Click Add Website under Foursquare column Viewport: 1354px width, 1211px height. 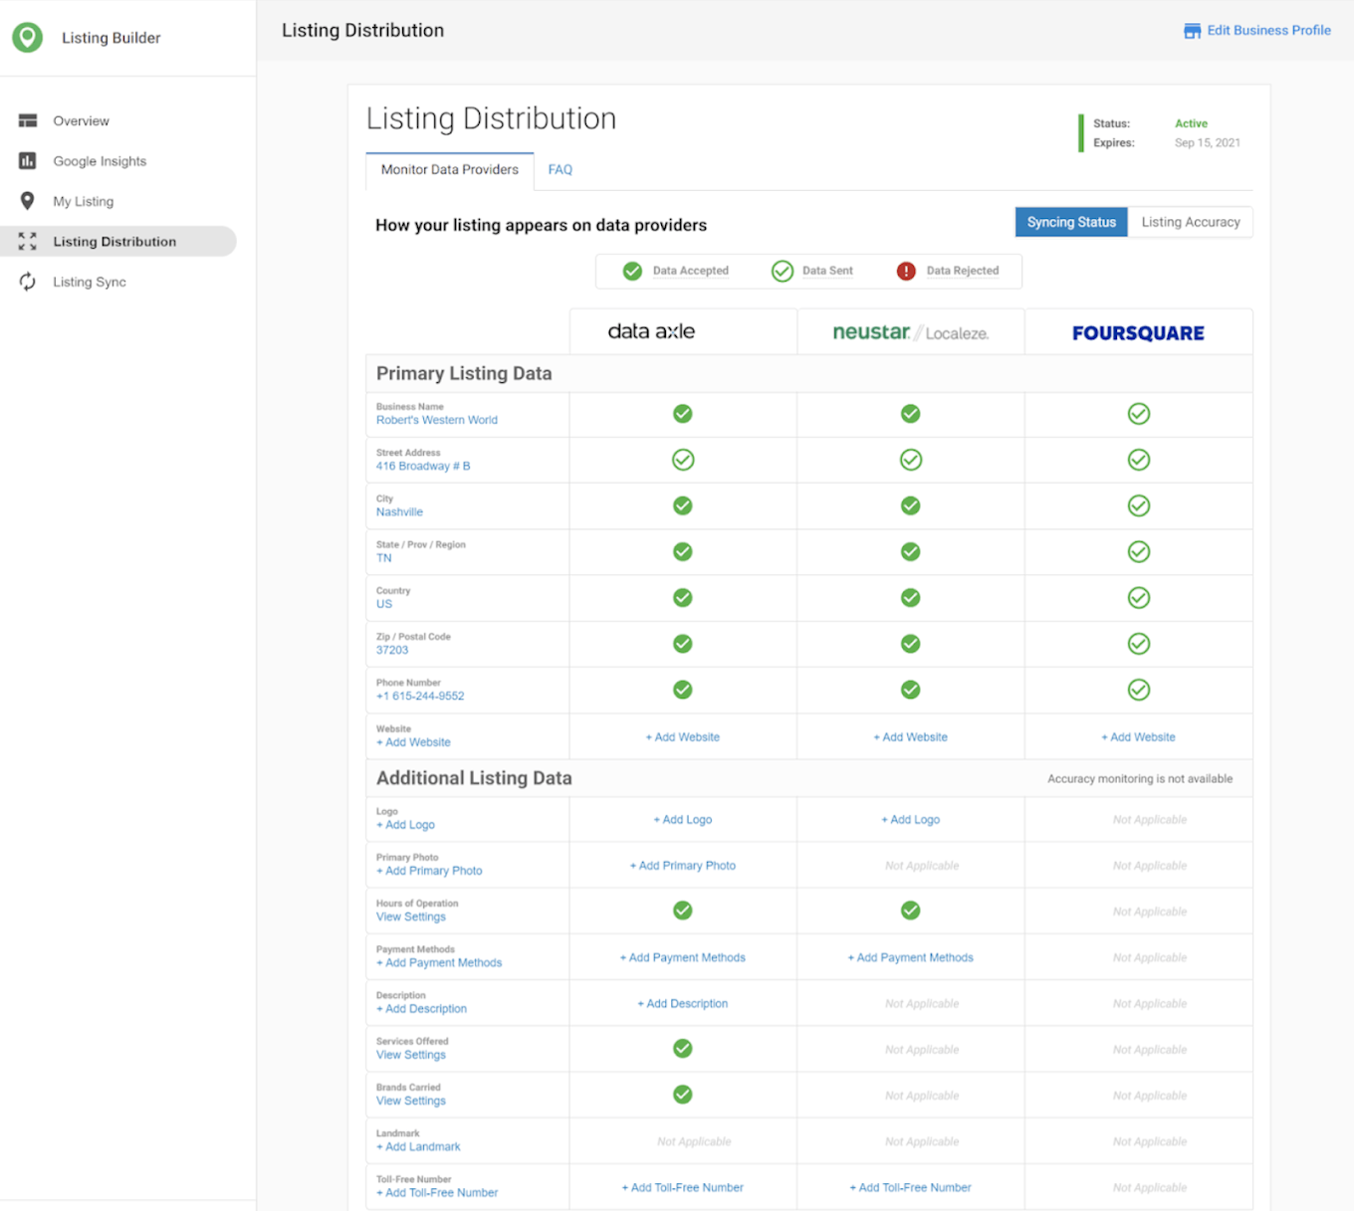pyautogui.click(x=1139, y=737)
